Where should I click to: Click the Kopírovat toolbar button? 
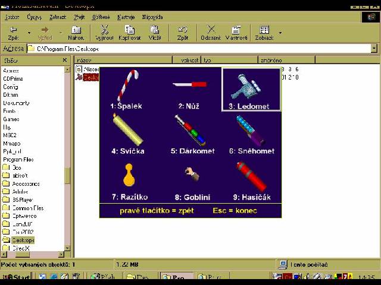click(130, 32)
